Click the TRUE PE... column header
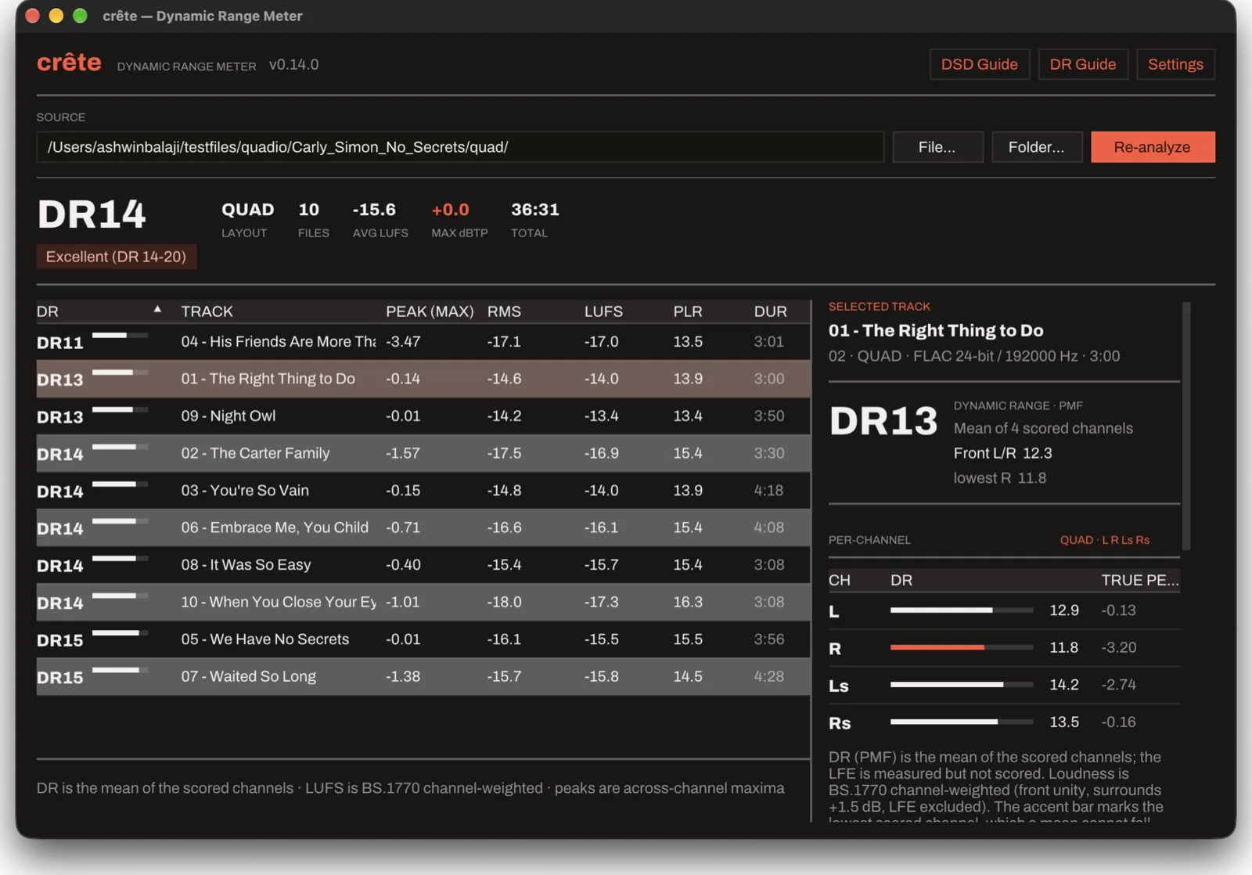Screen dimensions: 1252x875 point(1140,580)
